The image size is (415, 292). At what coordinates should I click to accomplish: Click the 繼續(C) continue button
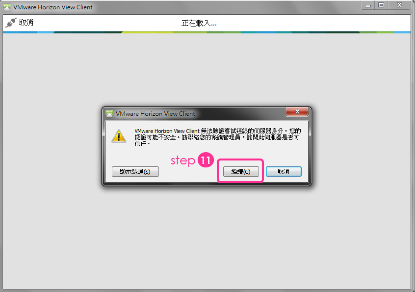[241, 172]
